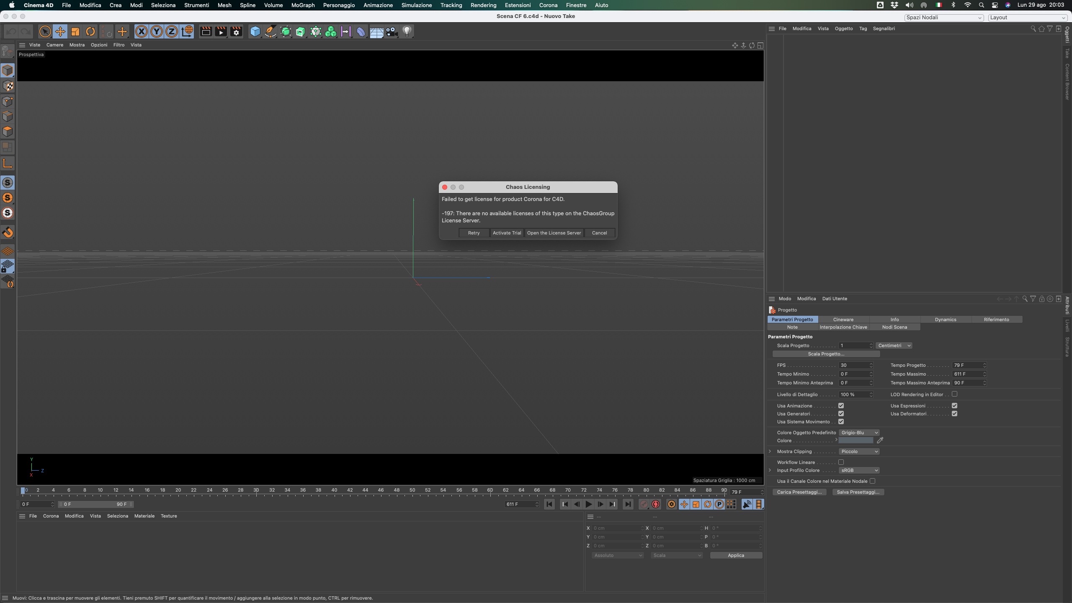Switch to the Dynamics tab
Screen dimensions: 1072x603
945,320
